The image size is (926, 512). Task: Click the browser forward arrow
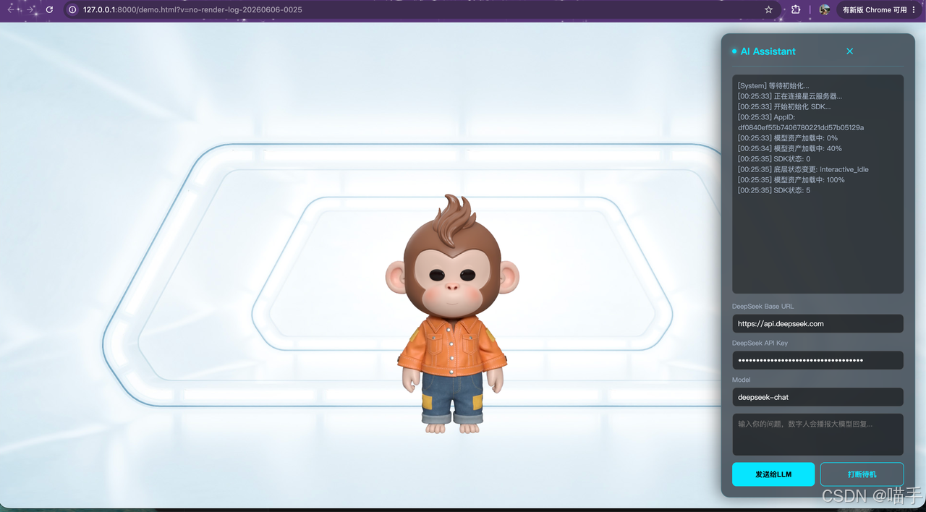pos(31,10)
